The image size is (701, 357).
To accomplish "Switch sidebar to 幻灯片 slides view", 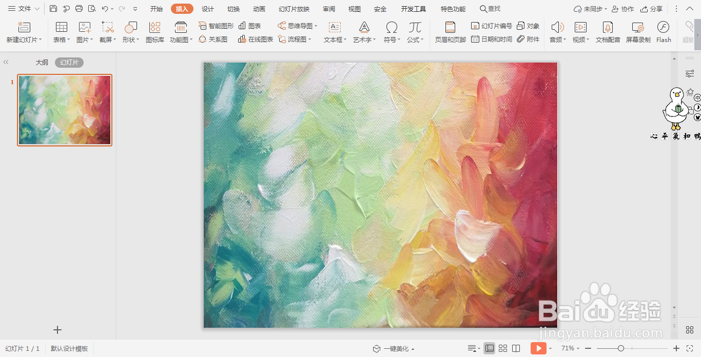I will pyautogui.click(x=69, y=62).
